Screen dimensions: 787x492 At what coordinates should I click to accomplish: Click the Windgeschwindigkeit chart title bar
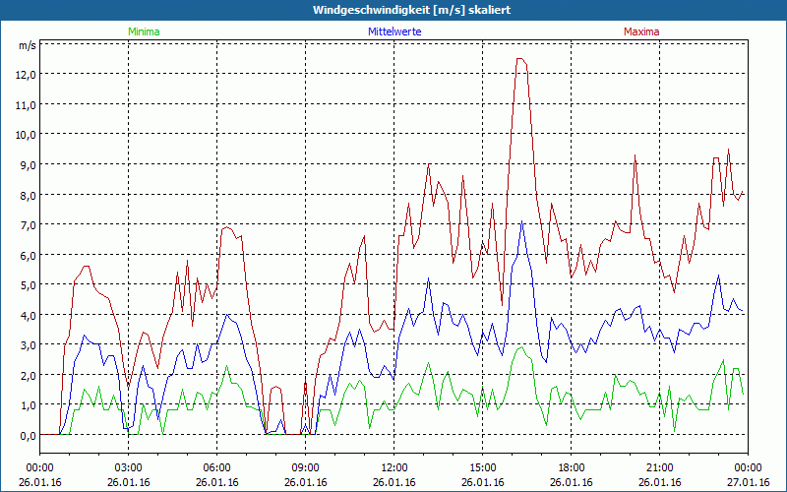[393, 9]
